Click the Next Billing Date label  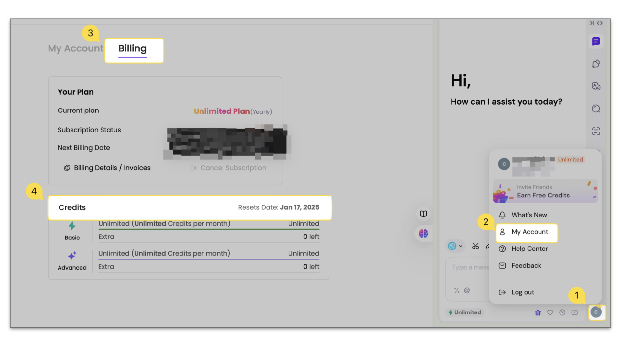click(84, 148)
